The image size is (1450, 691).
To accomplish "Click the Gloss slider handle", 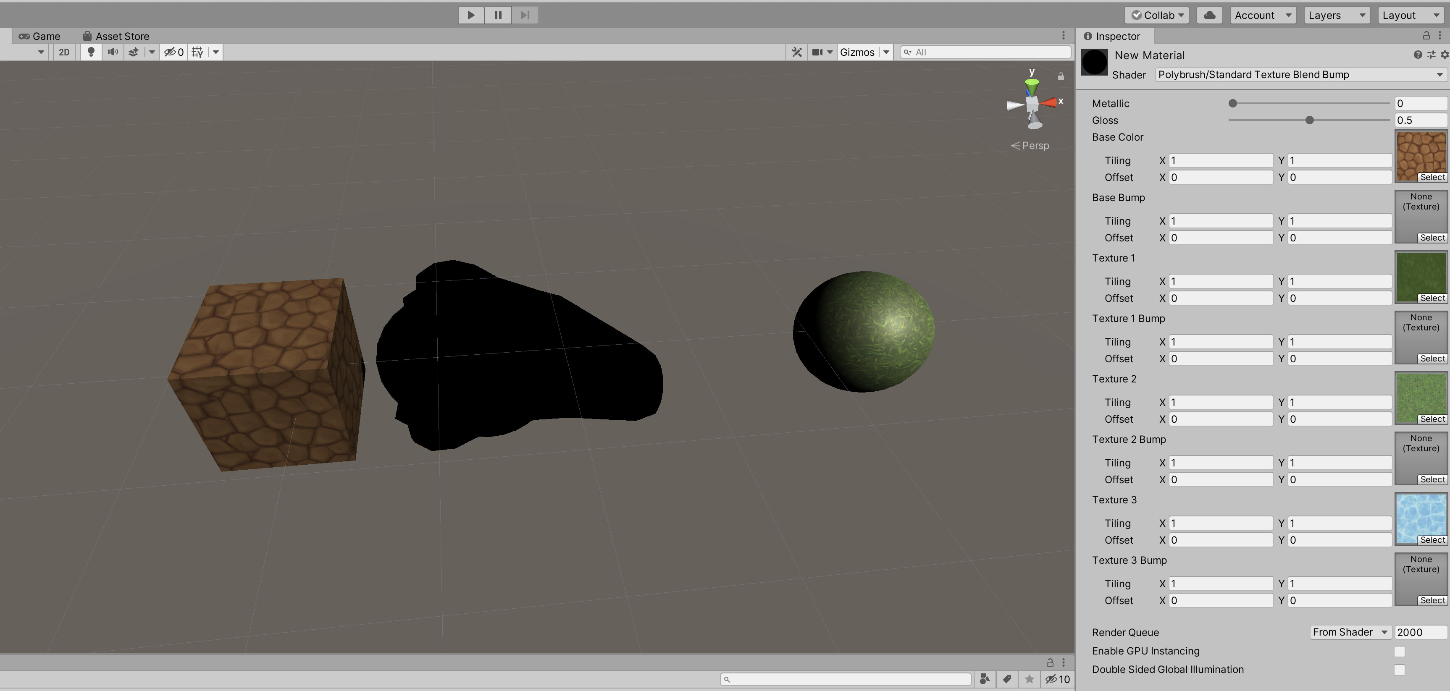I will [x=1310, y=120].
